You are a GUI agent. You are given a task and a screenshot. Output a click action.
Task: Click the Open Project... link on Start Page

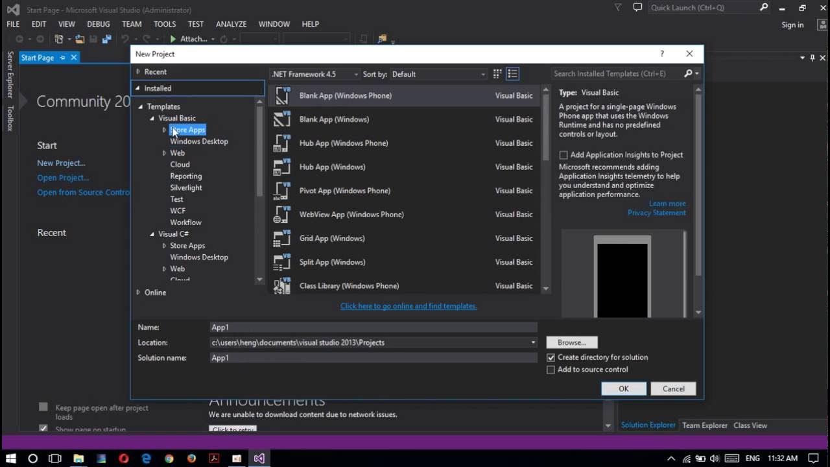pyautogui.click(x=63, y=178)
